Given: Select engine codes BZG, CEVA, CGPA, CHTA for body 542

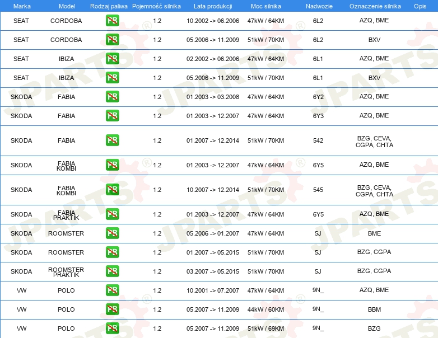Looking at the screenshot, I should pyautogui.click(x=374, y=142).
